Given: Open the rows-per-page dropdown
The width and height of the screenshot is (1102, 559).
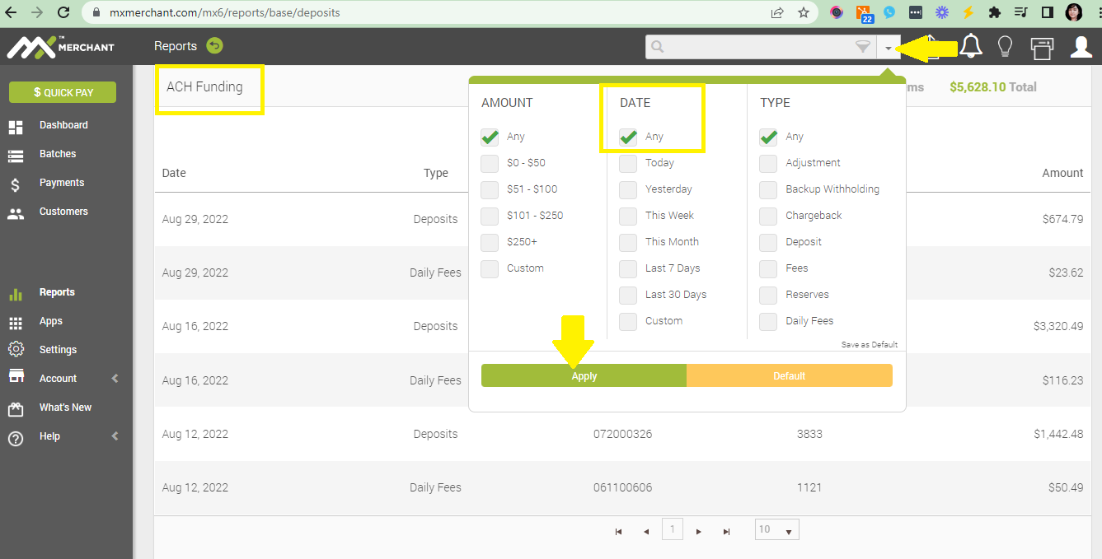Looking at the screenshot, I should (x=776, y=530).
